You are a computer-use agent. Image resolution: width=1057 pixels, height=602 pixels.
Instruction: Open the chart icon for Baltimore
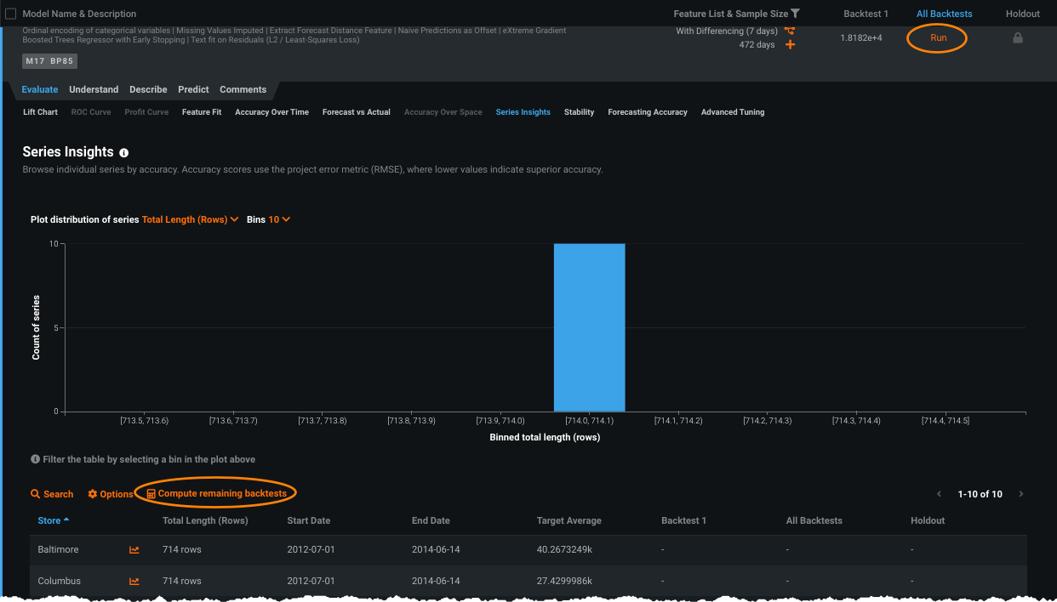[134, 550]
